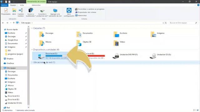Open Abrir configuración gear icon

(x=69, y=12)
